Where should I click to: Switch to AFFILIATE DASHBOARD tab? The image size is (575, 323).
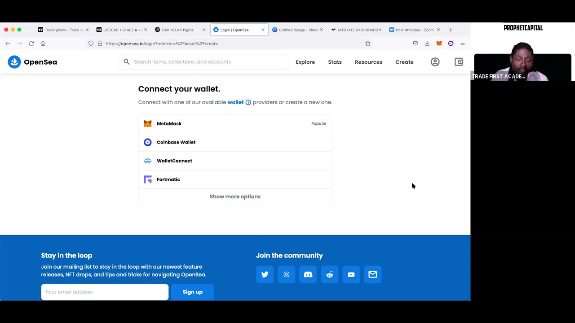click(x=355, y=30)
